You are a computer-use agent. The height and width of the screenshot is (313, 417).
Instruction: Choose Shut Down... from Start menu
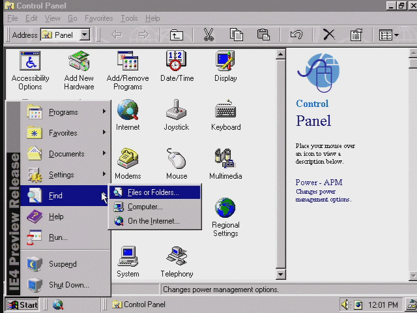pyautogui.click(x=65, y=285)
